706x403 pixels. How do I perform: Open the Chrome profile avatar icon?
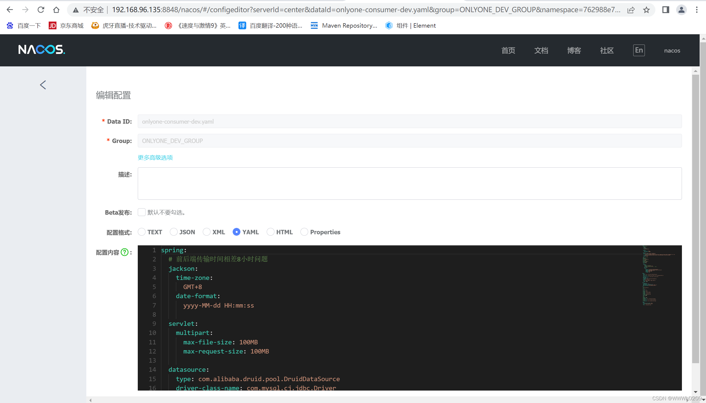pyautogui.click(x=681, y=10)
